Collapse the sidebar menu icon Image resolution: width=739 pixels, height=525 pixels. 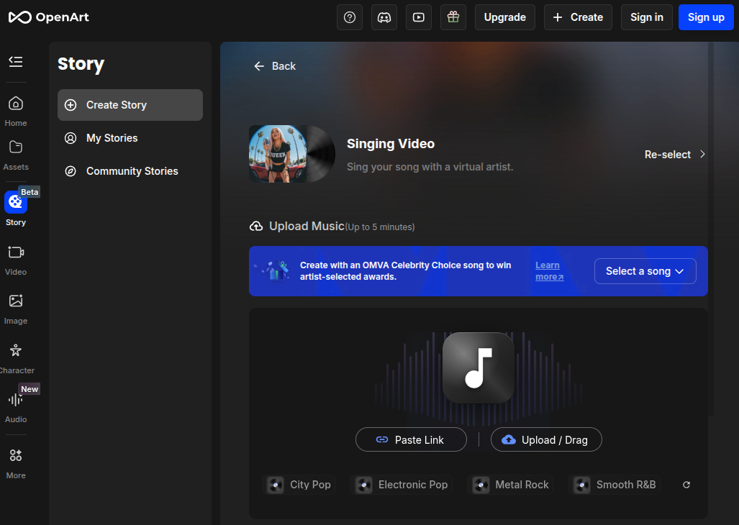pyautogui.click(x=16, y=62)
